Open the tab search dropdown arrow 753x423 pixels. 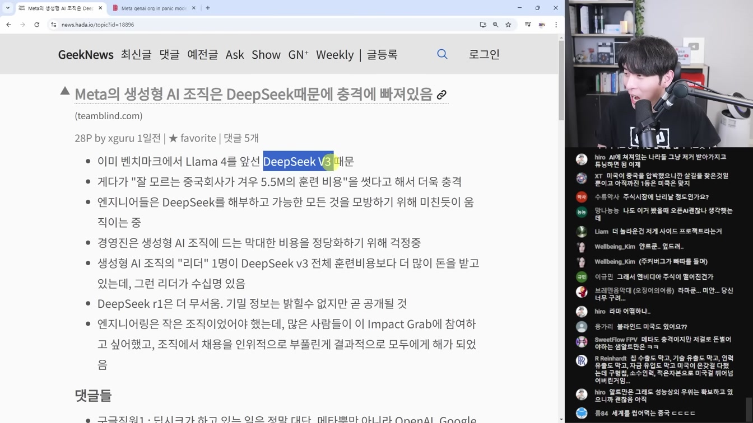[8, 8]
